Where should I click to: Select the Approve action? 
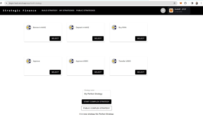[55, 72]
